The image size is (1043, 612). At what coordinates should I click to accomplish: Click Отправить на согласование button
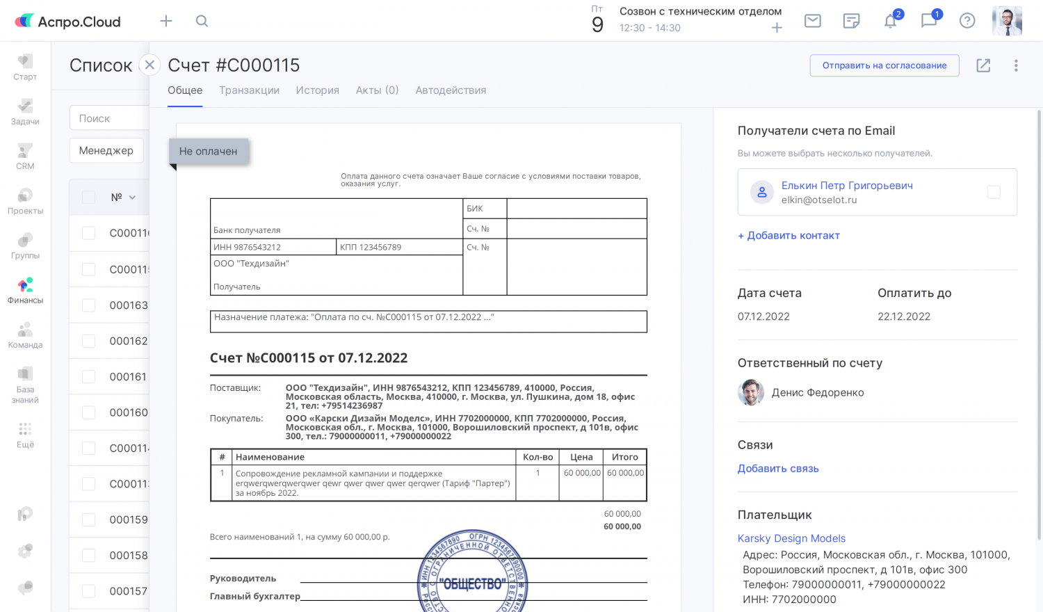(884, 65)
